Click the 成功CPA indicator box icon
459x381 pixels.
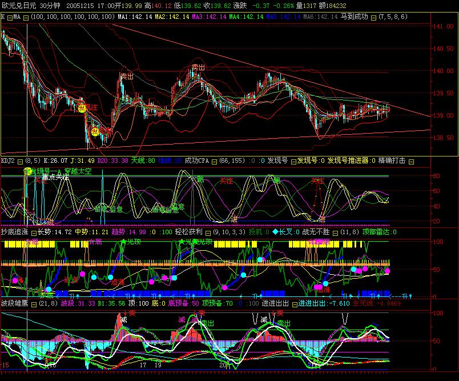click(x=214, y=162)
